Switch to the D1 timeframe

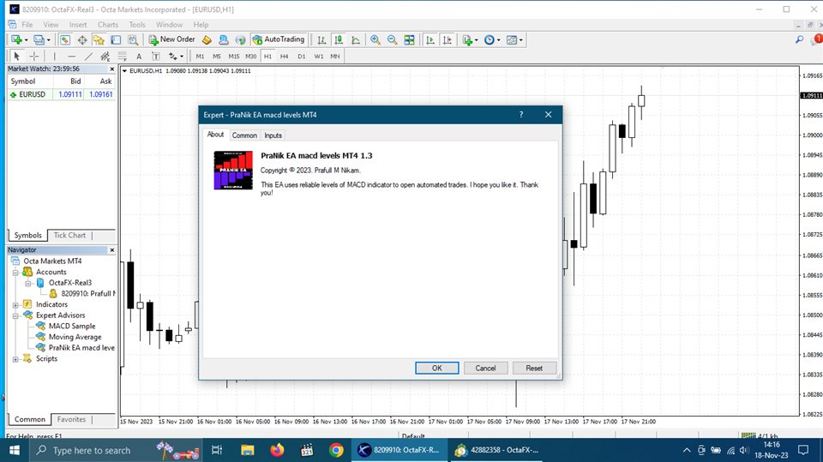pyautogui.click(x=301, y=57)
